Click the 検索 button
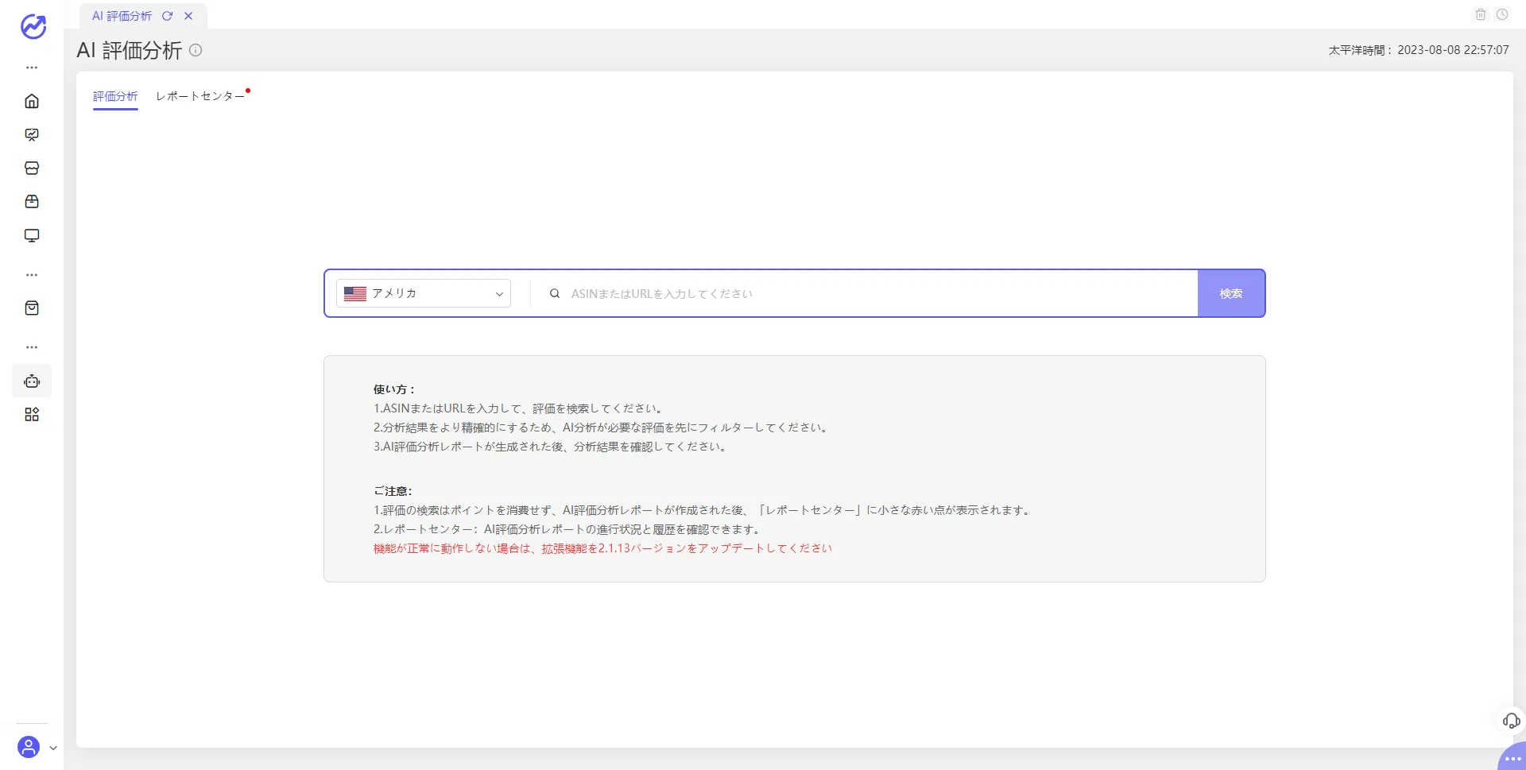 coord(1231,293)
